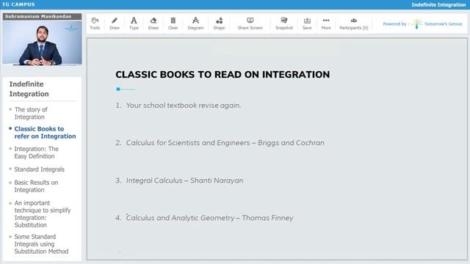Save the whiteboard session

point(307,23)
